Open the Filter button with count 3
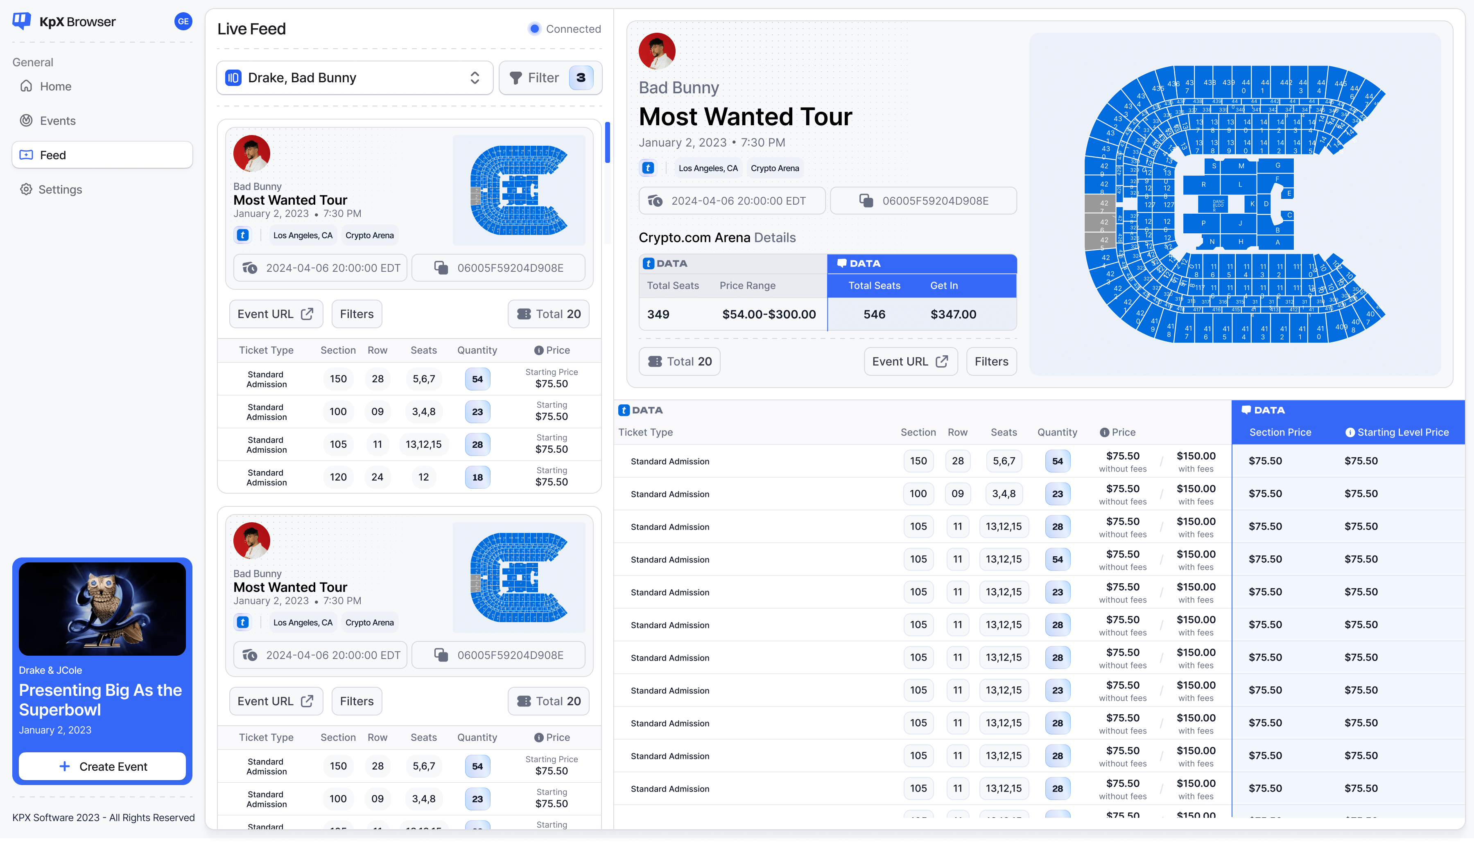1474x853 pixels. click(550, 78)
